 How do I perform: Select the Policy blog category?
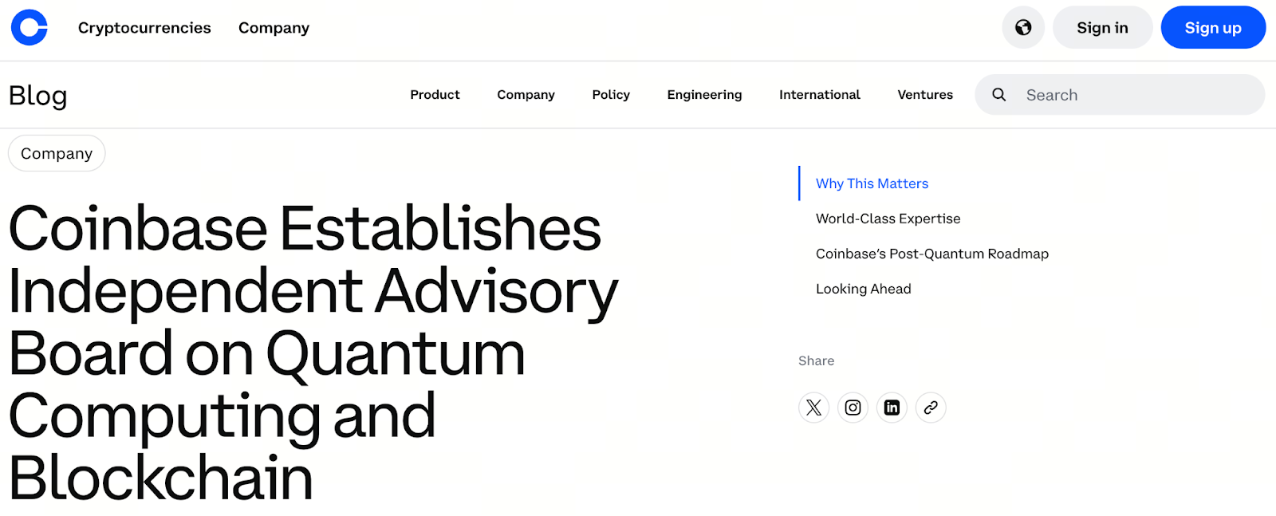[611, 95]
